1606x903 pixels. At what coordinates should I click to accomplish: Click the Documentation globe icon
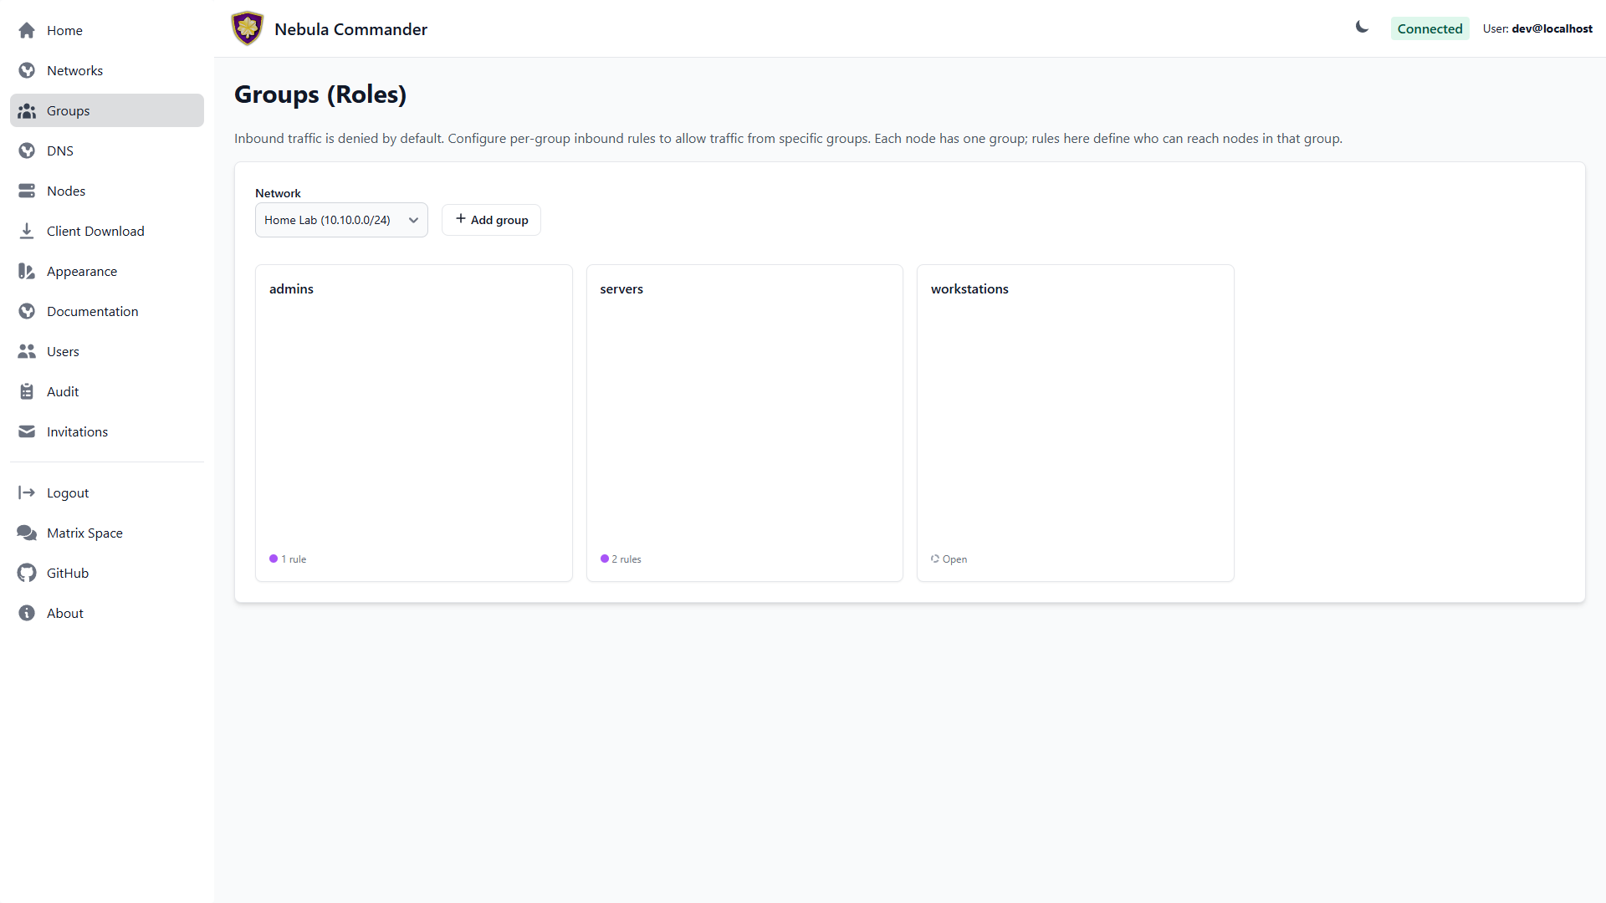pyautogui.click(x=27, y=311)
